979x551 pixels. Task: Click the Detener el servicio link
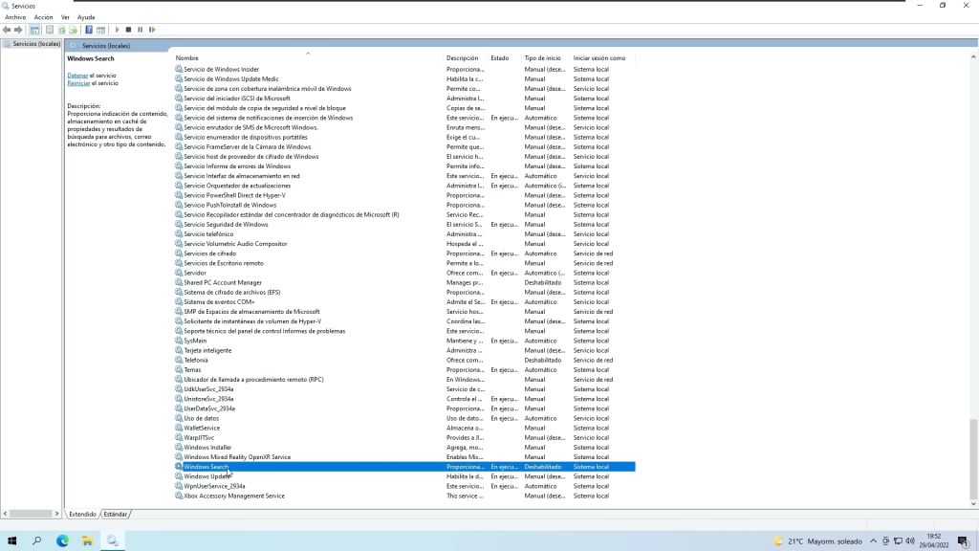pos(77,75)
